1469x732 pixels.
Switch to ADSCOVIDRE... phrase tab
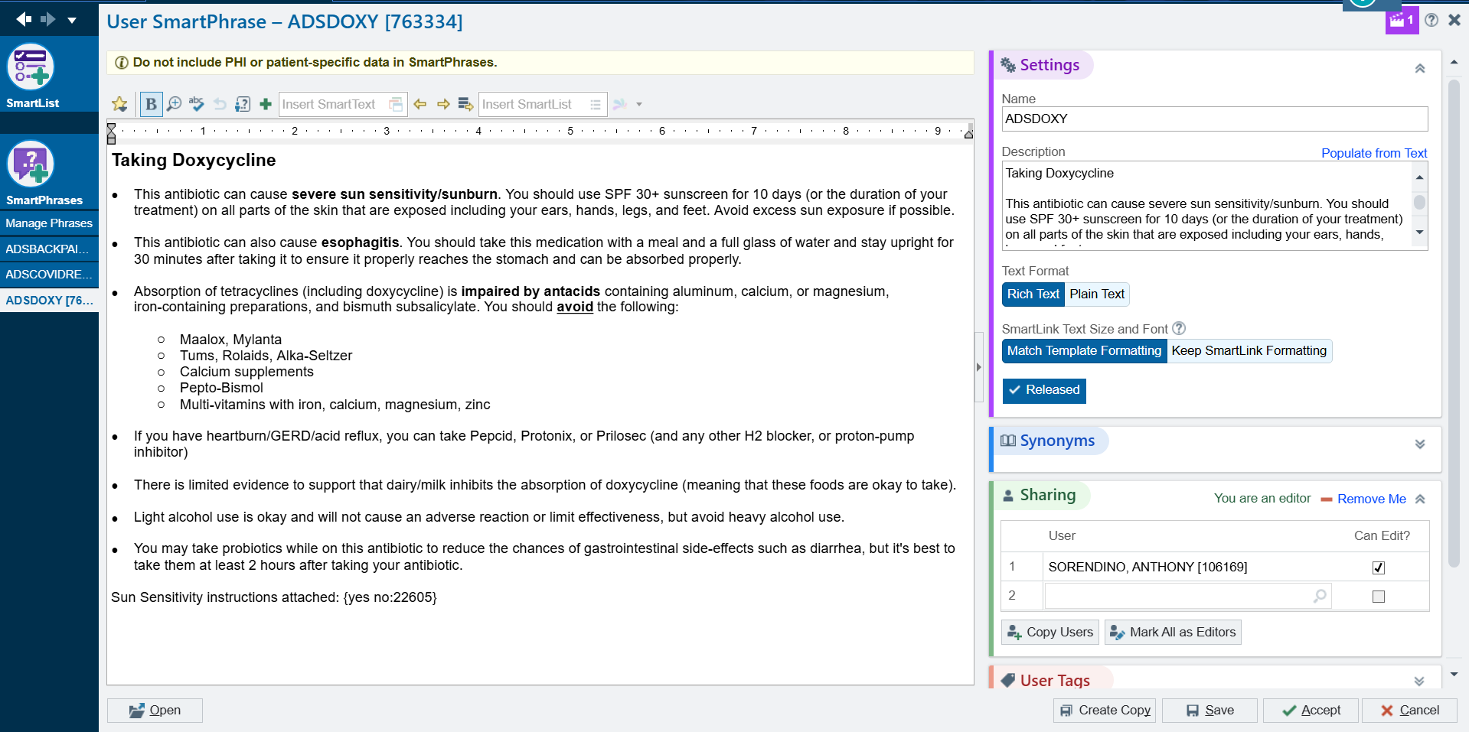pyautogui.click(x=49, y=275)
